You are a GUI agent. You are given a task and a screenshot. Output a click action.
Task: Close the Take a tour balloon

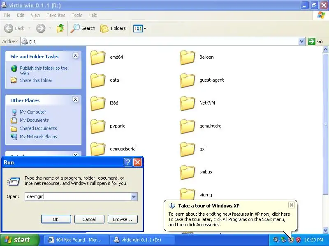pos(292,205)
